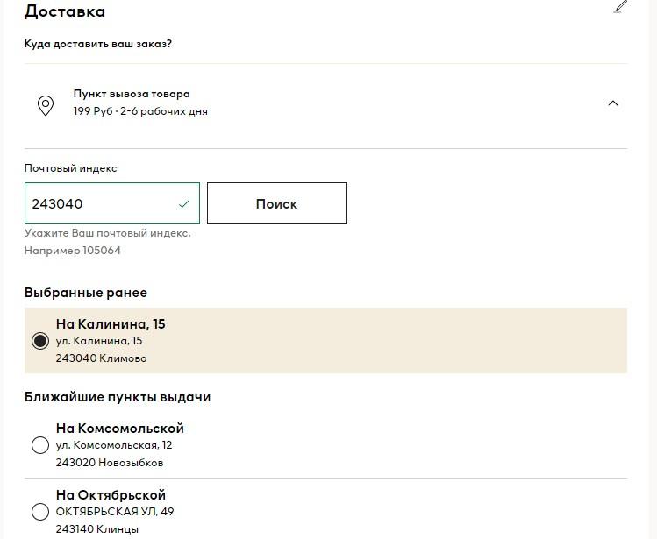The height and width of the screenshot is (539, 657).
Task: Click the 243020 Новозыбков line
Action: pyautogui.click(x=110, y=463)
